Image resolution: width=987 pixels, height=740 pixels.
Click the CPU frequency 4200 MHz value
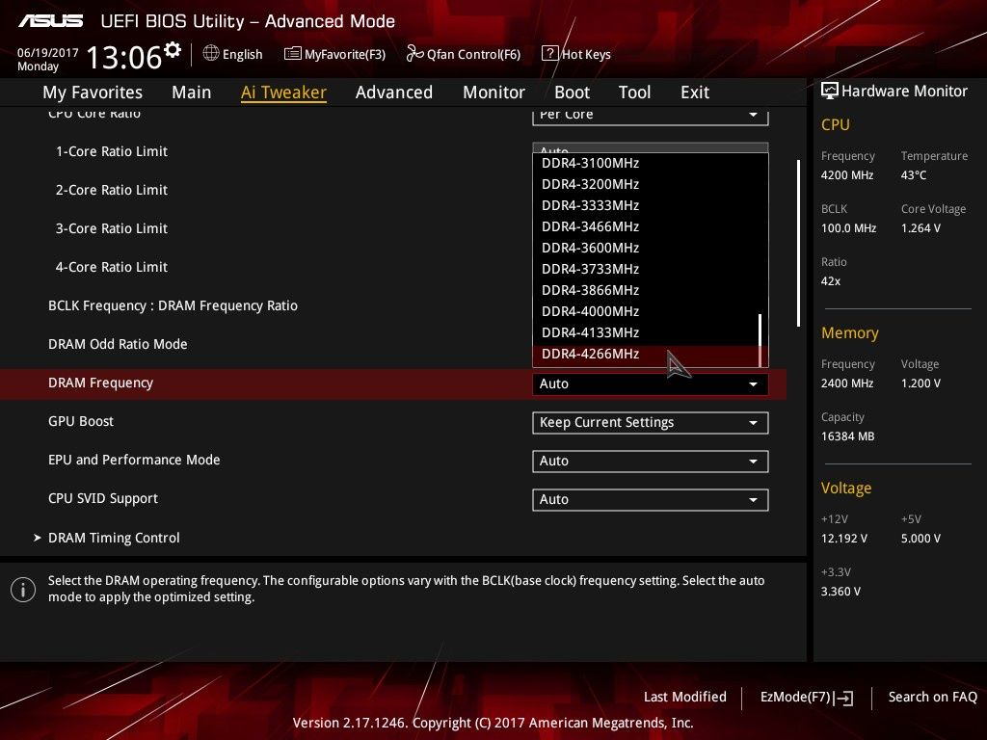[x=847, y=175]
